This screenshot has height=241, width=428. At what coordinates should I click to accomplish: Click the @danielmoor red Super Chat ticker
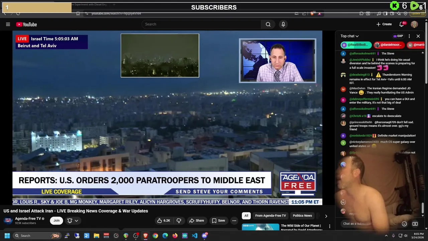(389, 45)
